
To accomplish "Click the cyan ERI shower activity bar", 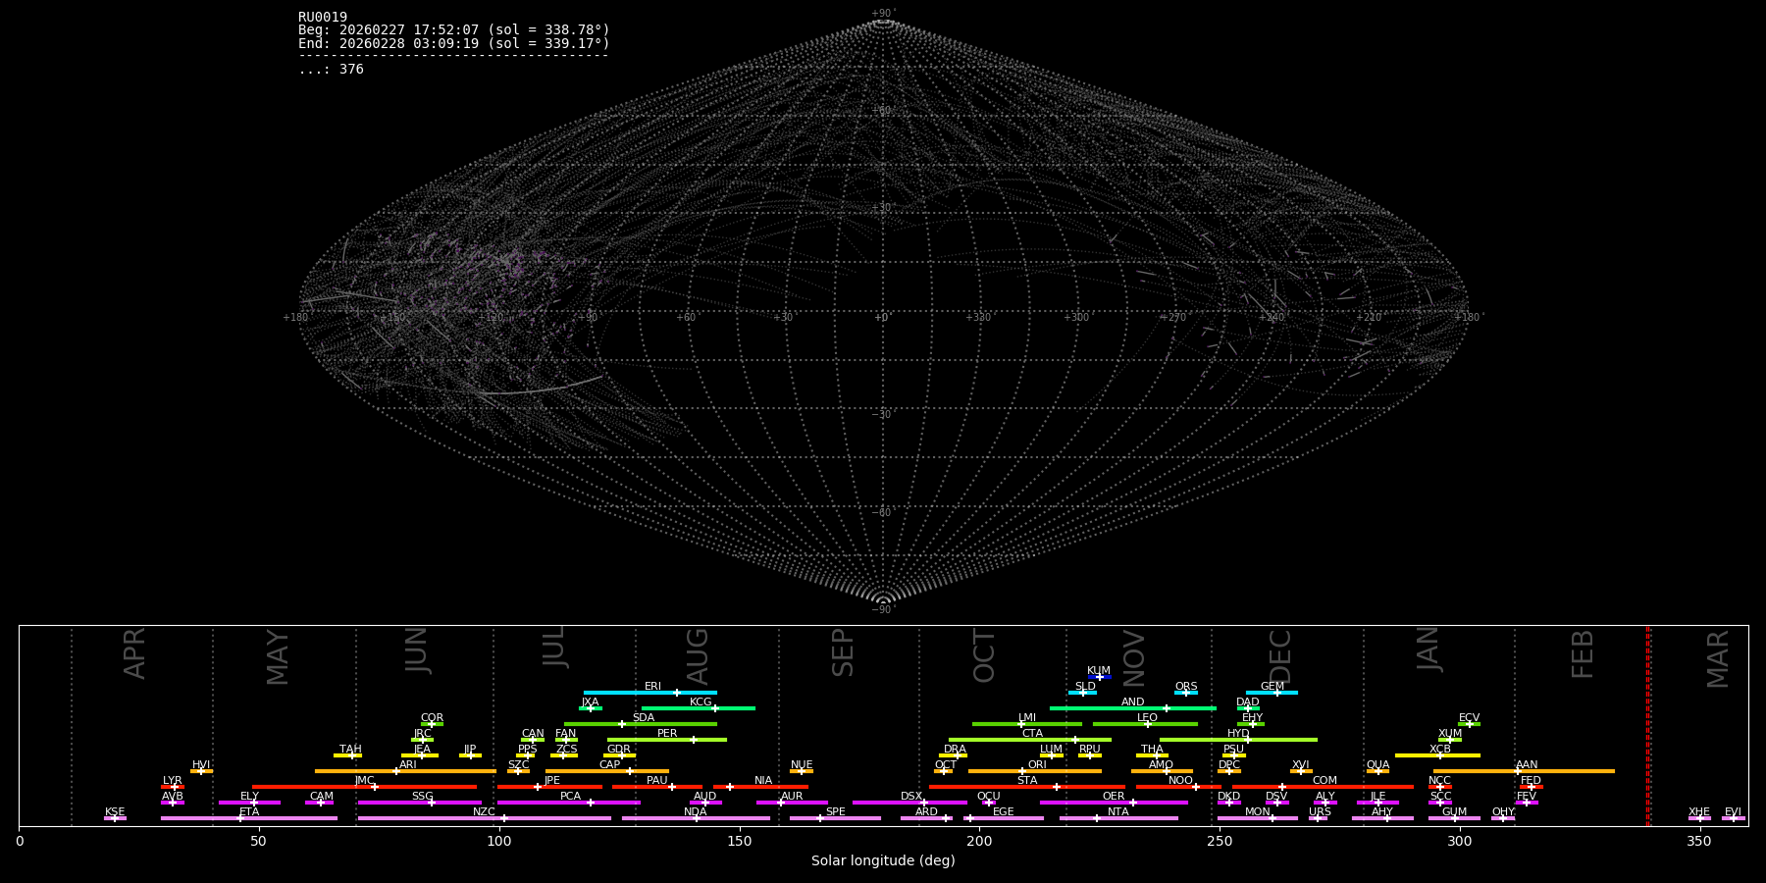I will (650, 693).
